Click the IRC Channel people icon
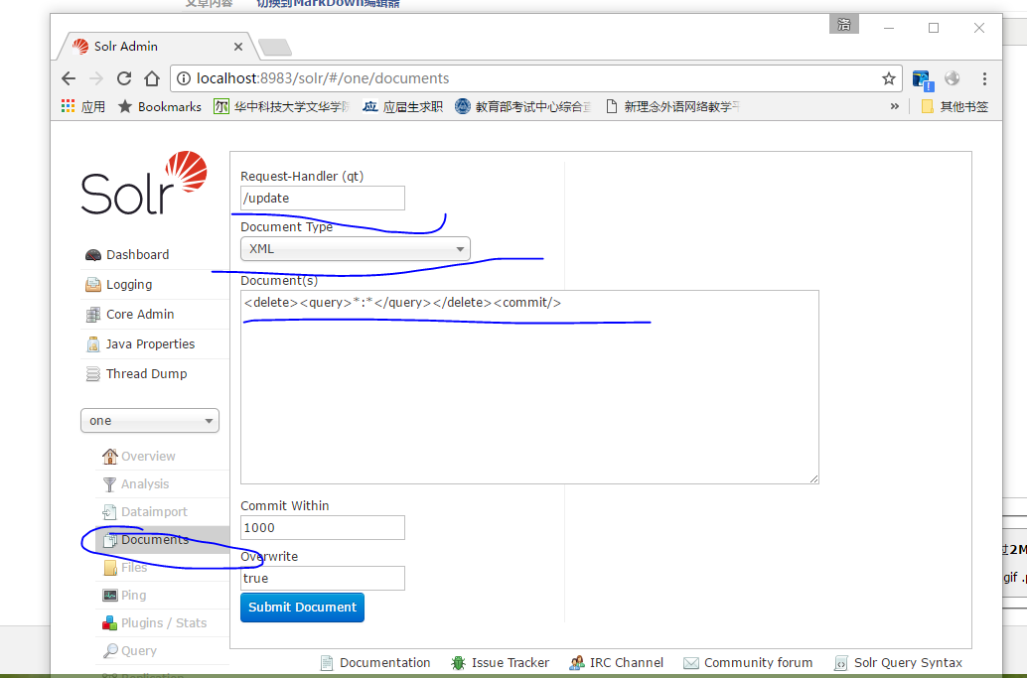Screen dimensions: 1027x678 [x=577, y=663]
